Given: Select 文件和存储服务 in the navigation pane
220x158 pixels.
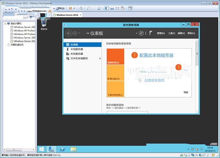Looking at the screenshot, I should (82, 59).
